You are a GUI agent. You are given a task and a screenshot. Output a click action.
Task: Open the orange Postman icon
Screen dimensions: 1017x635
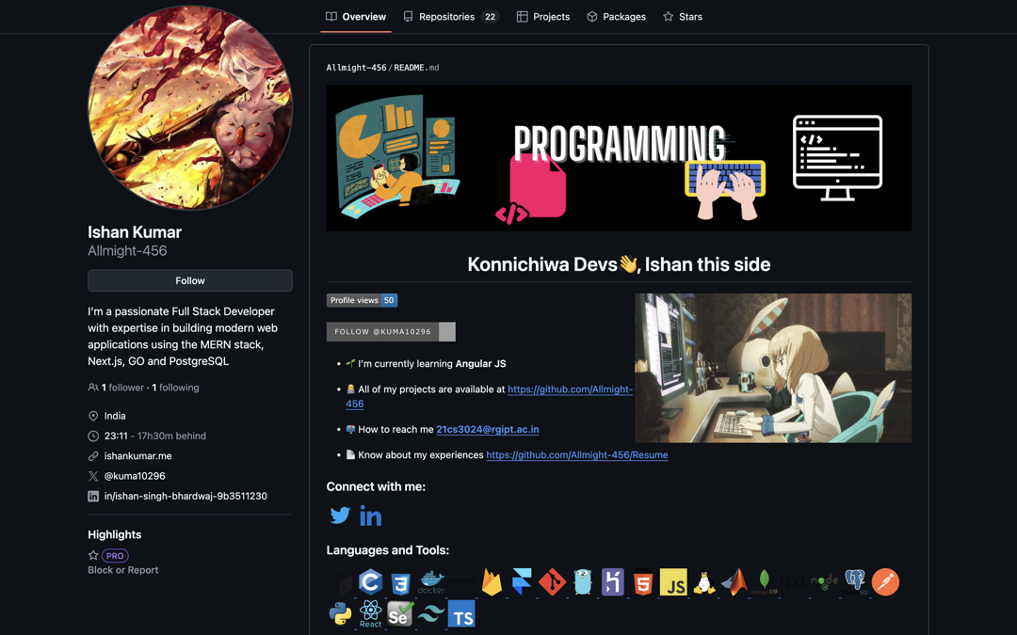pos(885,582)
